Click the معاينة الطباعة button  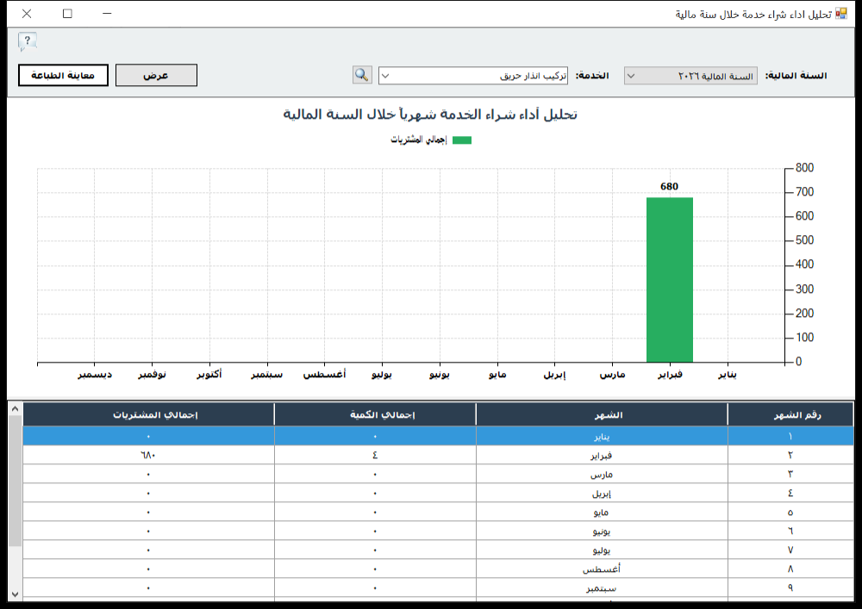tap(63, 75)
